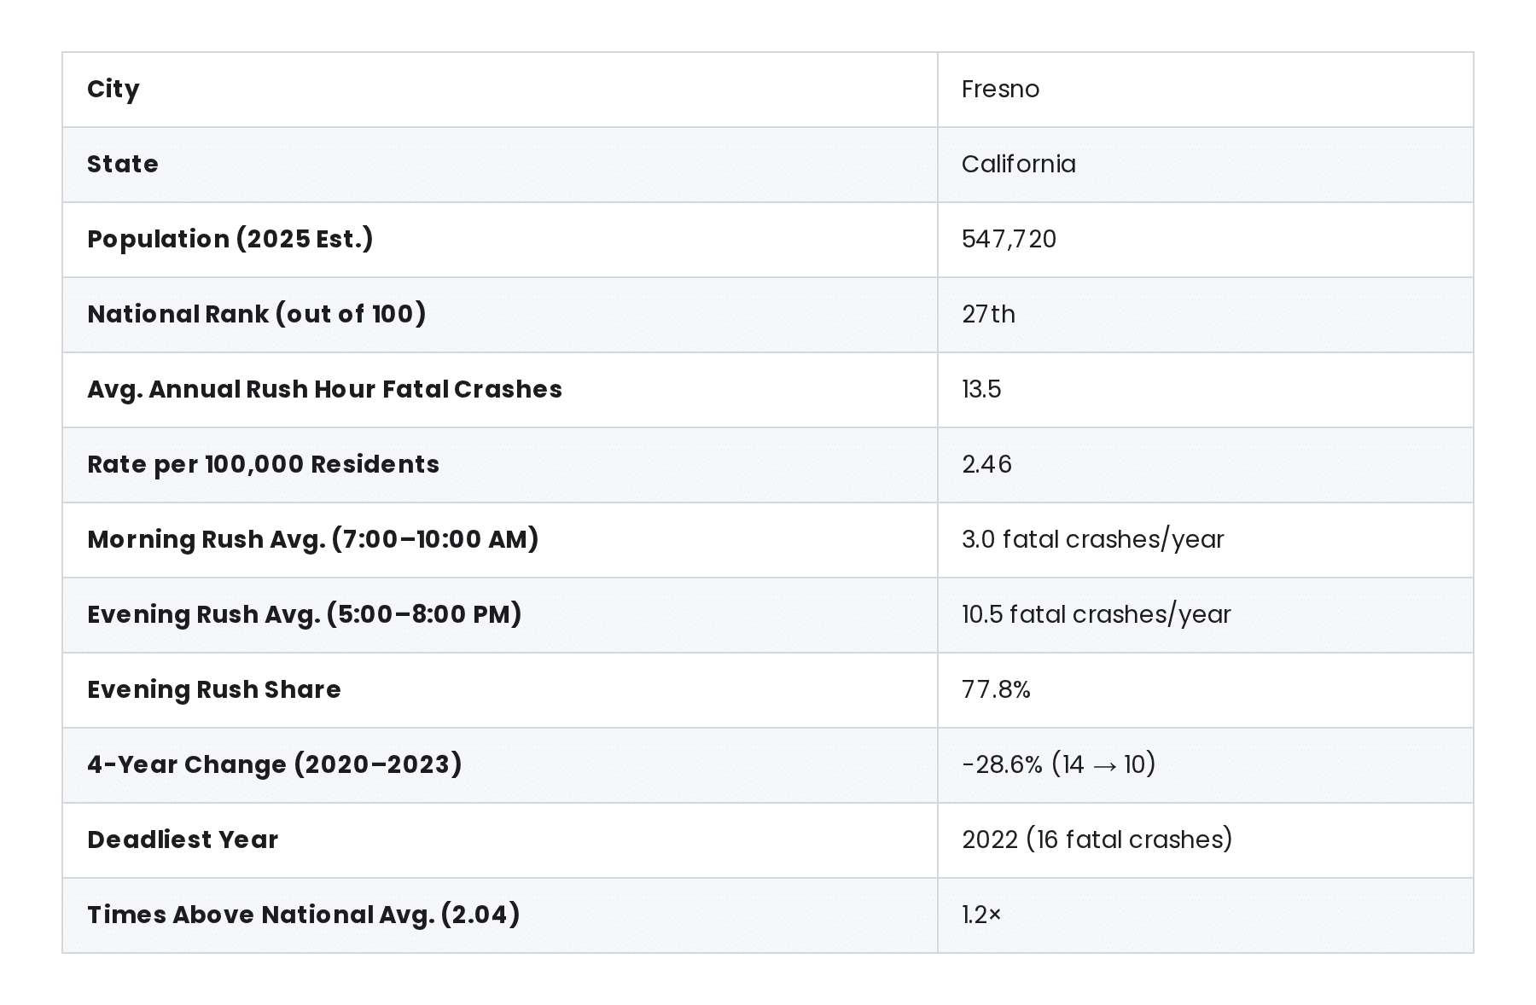Click 'Avg. Annual Rush Hour Fatal Crashes'
Image resolution: width=1536 pixels, height=1005 pixels.
point(324,390)
